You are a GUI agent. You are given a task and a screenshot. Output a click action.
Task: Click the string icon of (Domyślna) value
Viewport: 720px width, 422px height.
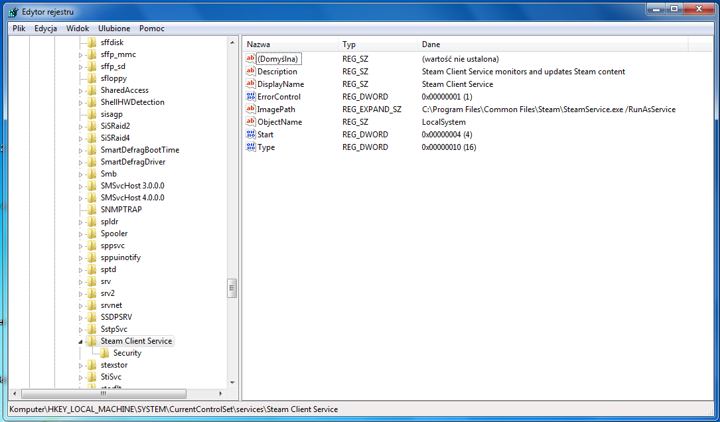click(251, 59)
